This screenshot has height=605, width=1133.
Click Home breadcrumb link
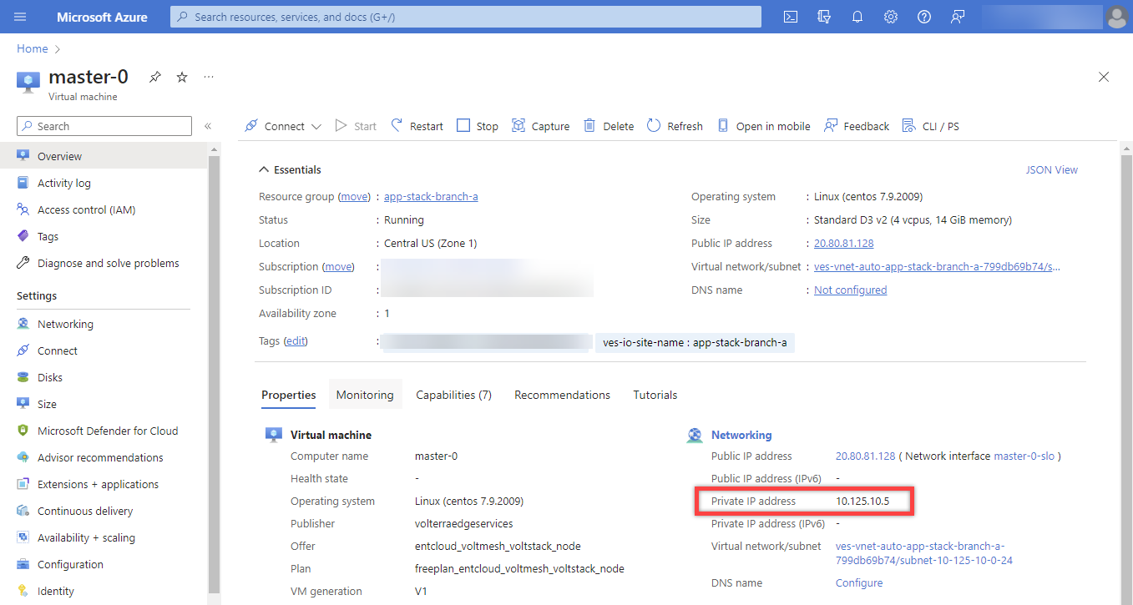pos(33,48)
